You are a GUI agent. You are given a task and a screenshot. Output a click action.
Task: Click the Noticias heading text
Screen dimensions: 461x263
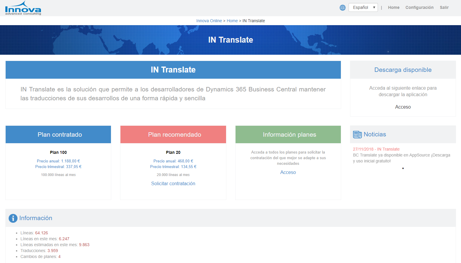point(375,134)
